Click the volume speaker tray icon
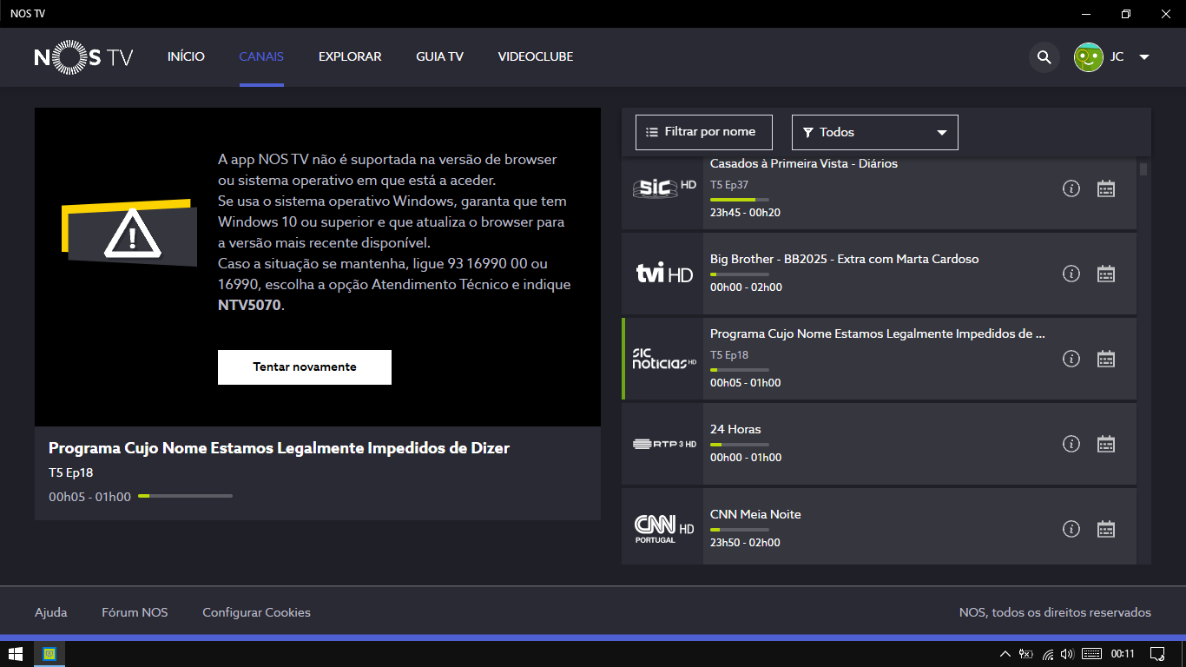1186x667 pixels. tap(1067, 654)
